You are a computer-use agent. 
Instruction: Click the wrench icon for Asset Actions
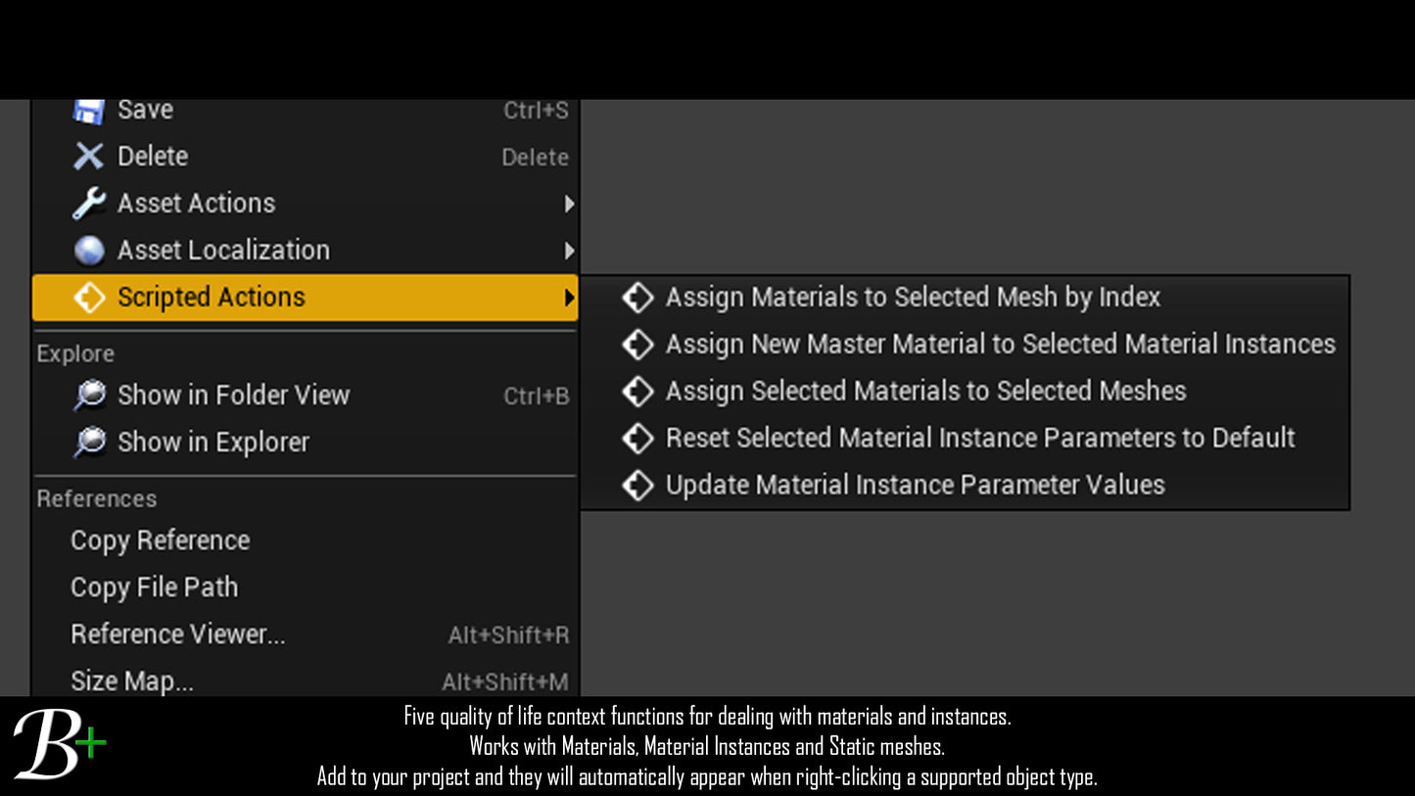(89, 204)
